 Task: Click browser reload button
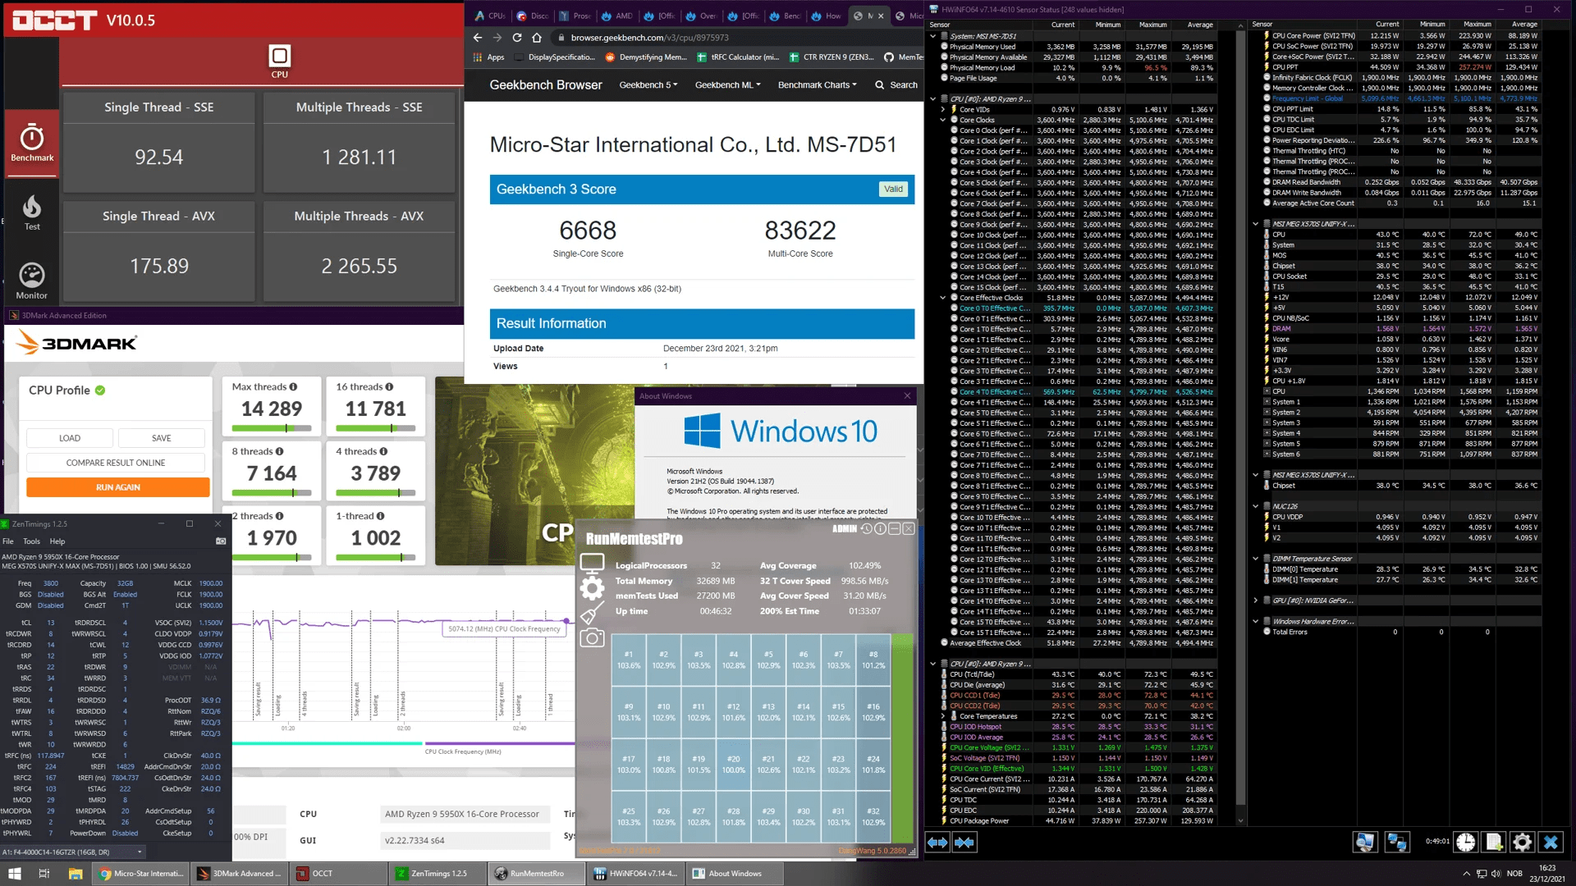click(517, 38)
